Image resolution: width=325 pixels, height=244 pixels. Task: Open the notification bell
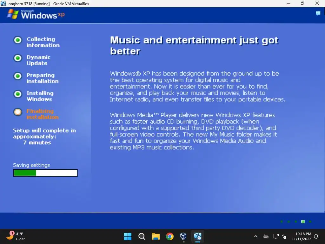(x=316, y=236)
